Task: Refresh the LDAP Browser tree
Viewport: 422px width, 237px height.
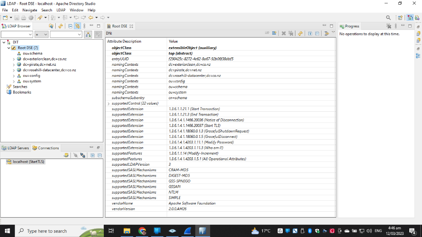Action: tap(60, 26)
